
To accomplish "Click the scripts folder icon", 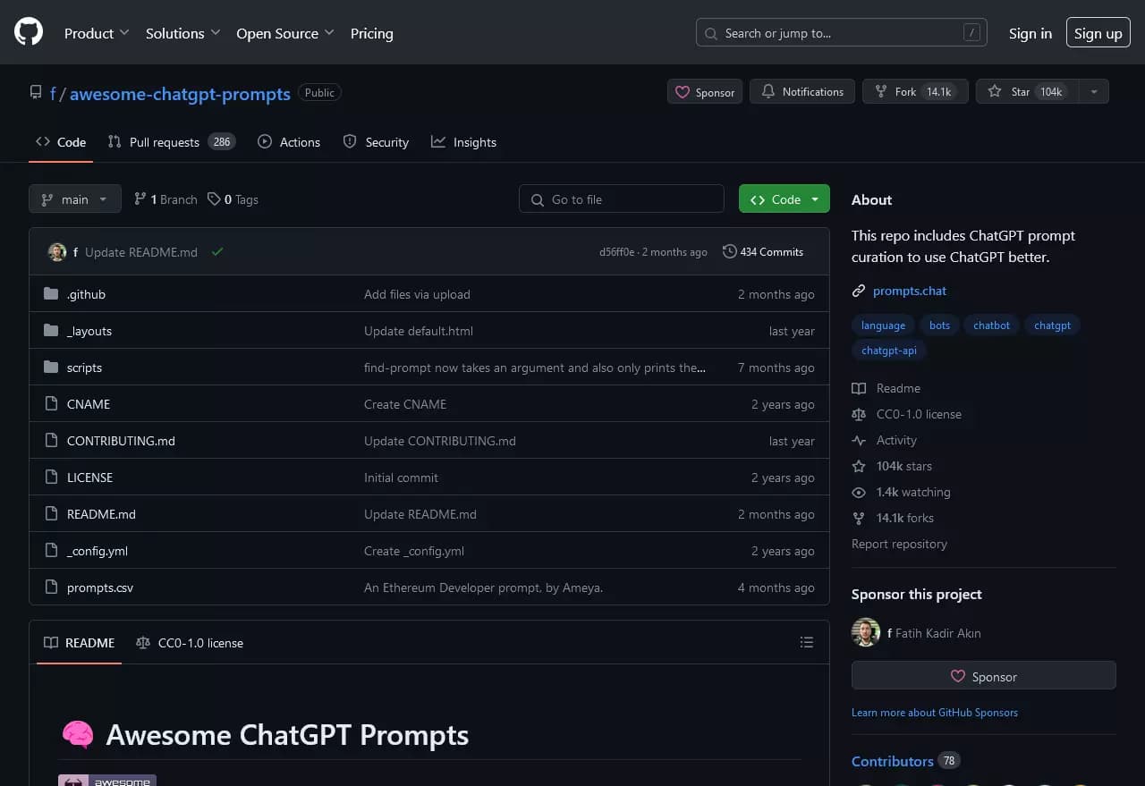I will 51,368.
